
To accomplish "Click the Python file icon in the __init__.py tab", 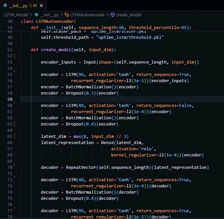I will [5, 6].
